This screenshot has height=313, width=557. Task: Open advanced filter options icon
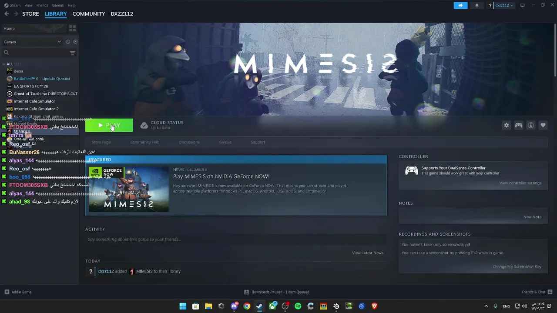click(x=72, y=53)
